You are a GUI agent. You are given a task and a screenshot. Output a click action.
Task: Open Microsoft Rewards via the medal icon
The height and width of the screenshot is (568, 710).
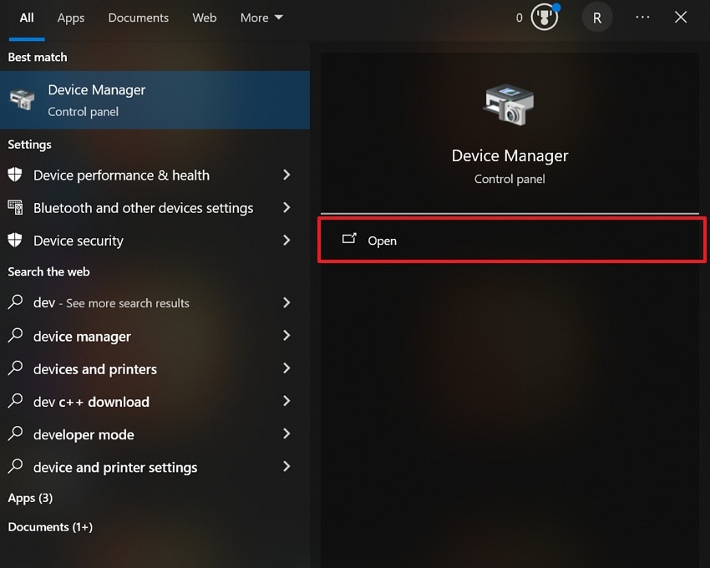(543, 17)
